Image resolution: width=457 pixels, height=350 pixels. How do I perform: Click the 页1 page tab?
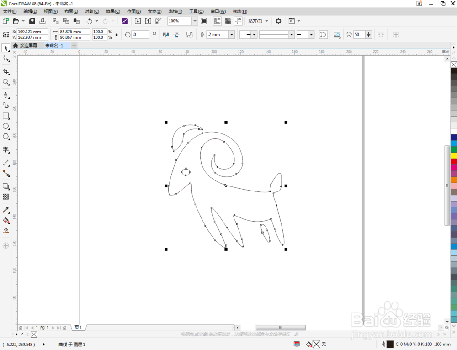point(78,328)
